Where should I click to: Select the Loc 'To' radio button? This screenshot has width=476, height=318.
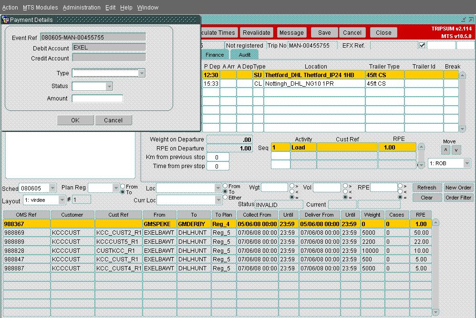[225, 191]
